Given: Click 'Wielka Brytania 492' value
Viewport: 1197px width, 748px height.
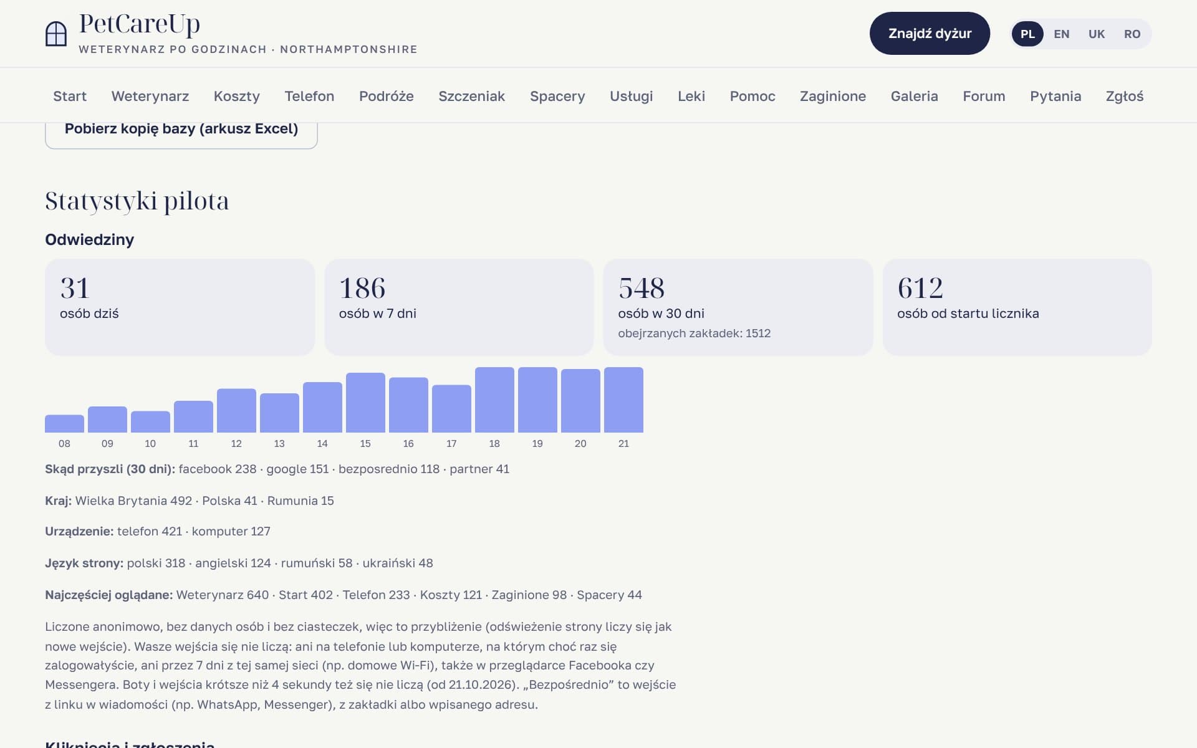Looking at the screenshot, I should pos(134,501).
